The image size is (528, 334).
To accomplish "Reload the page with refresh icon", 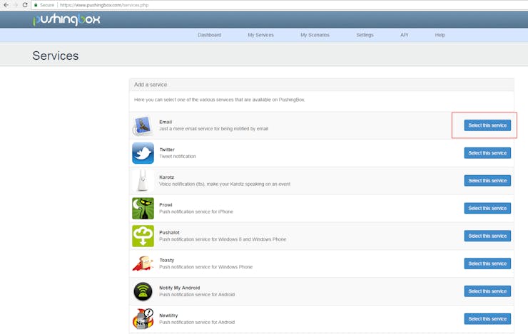I will click(x=25, y=5).
